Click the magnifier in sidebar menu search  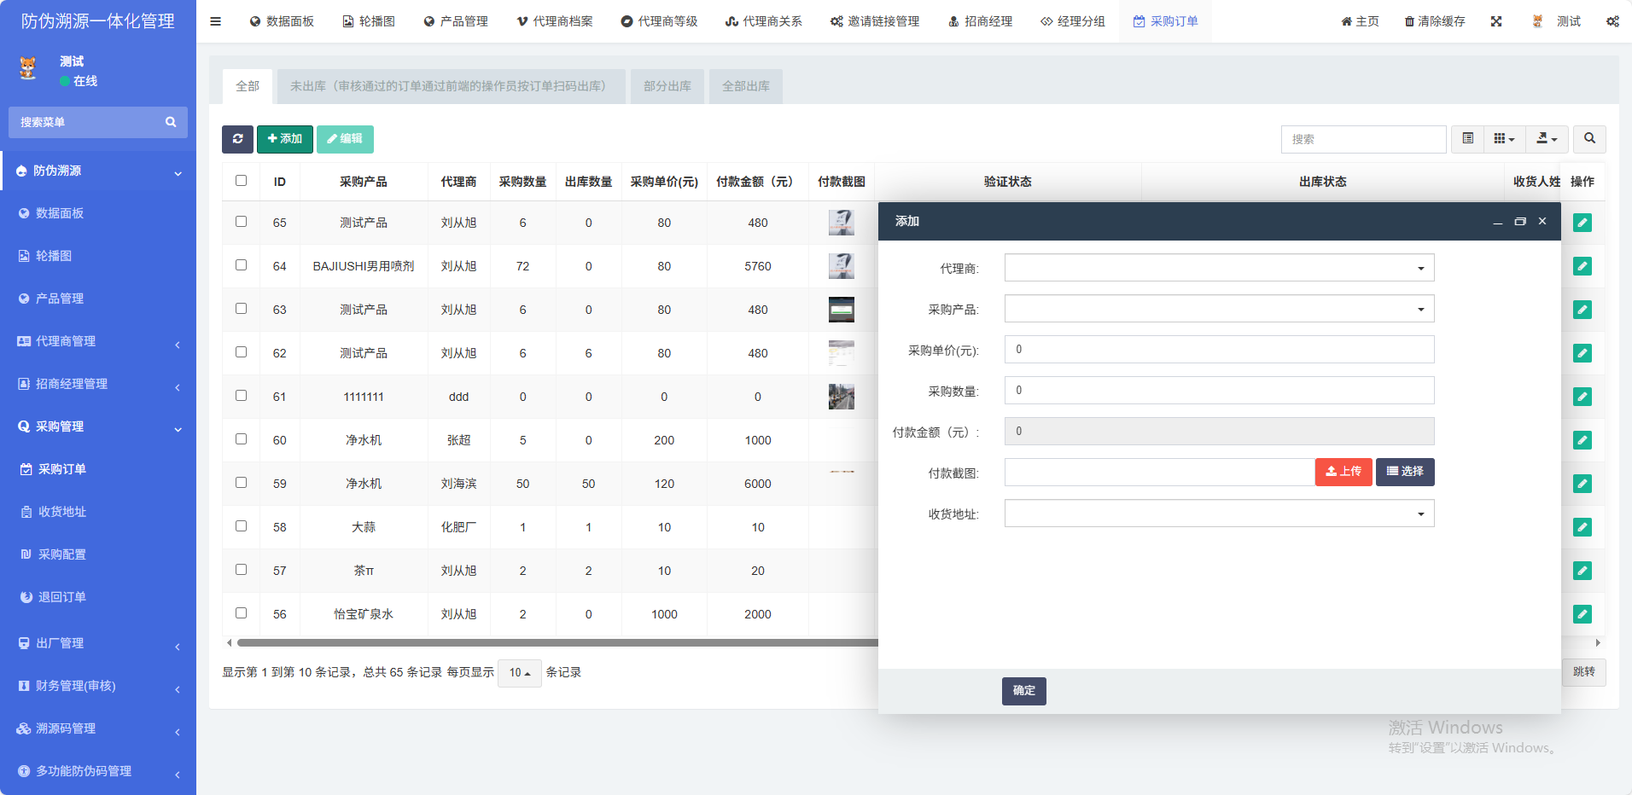point(171,122)
